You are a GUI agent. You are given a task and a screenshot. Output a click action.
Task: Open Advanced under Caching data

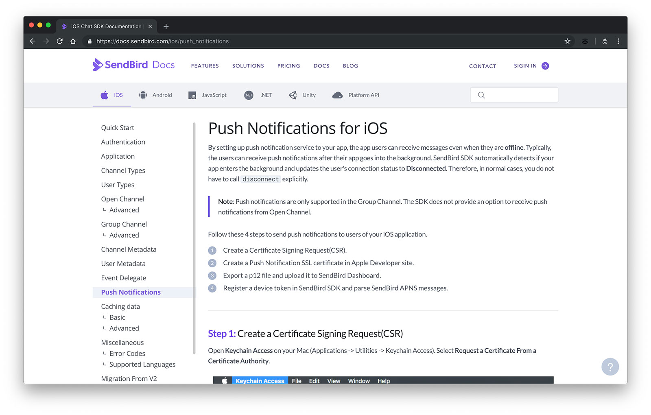(x=124, y=328)
